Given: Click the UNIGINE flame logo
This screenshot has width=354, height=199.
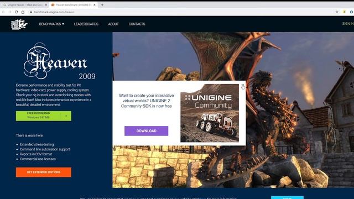Looking at the screenshot, I should [x=19, y=24].
